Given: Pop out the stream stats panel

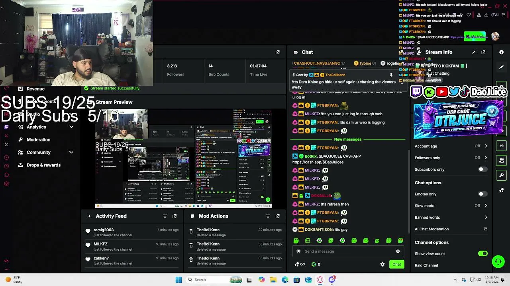Looking at the screenshot, I should tap(278, 52).
